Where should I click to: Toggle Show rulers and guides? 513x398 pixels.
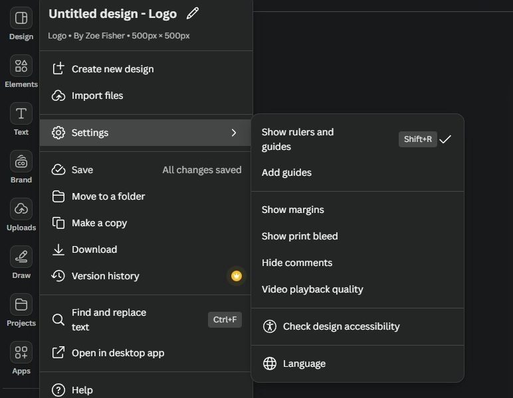(x=298, y=139)
